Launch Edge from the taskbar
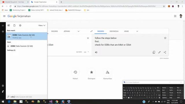This screenshot has width=185, height=104. tap(9, 101)
